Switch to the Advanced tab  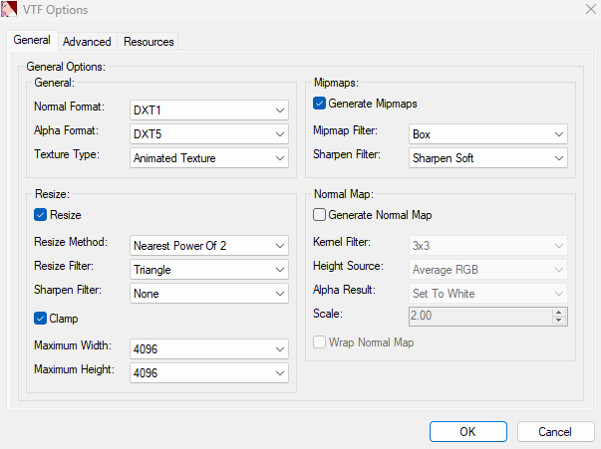pos(87,42)
